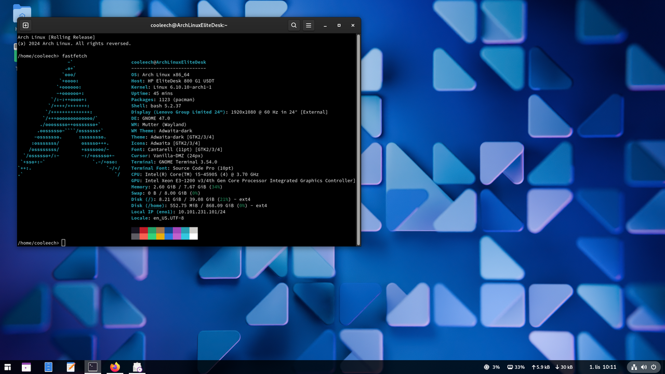Click upload speed 5.9 kB indicator
This screenshot has height=374, width=665.
[540, 367]
